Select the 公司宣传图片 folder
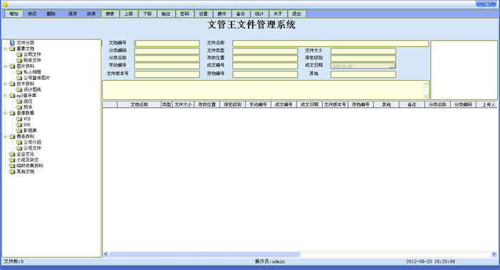 [x=36, y=78]
